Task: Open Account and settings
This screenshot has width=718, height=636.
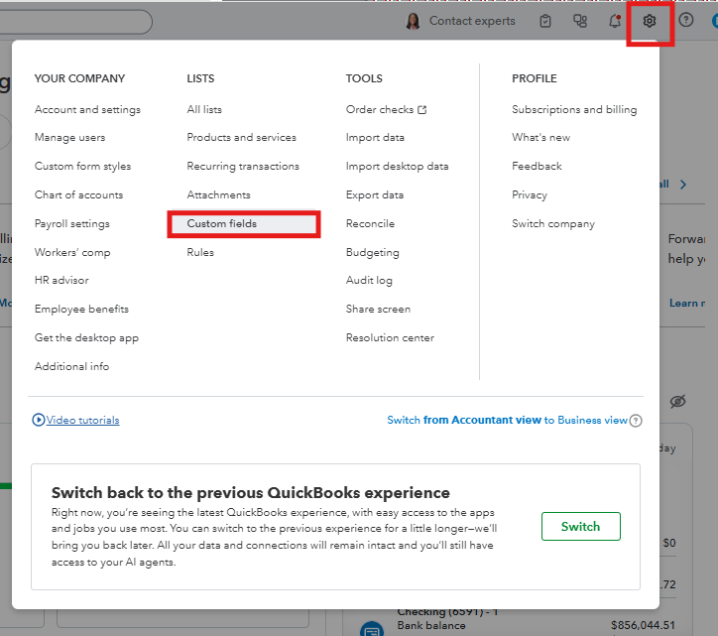Action: [87, 109]
